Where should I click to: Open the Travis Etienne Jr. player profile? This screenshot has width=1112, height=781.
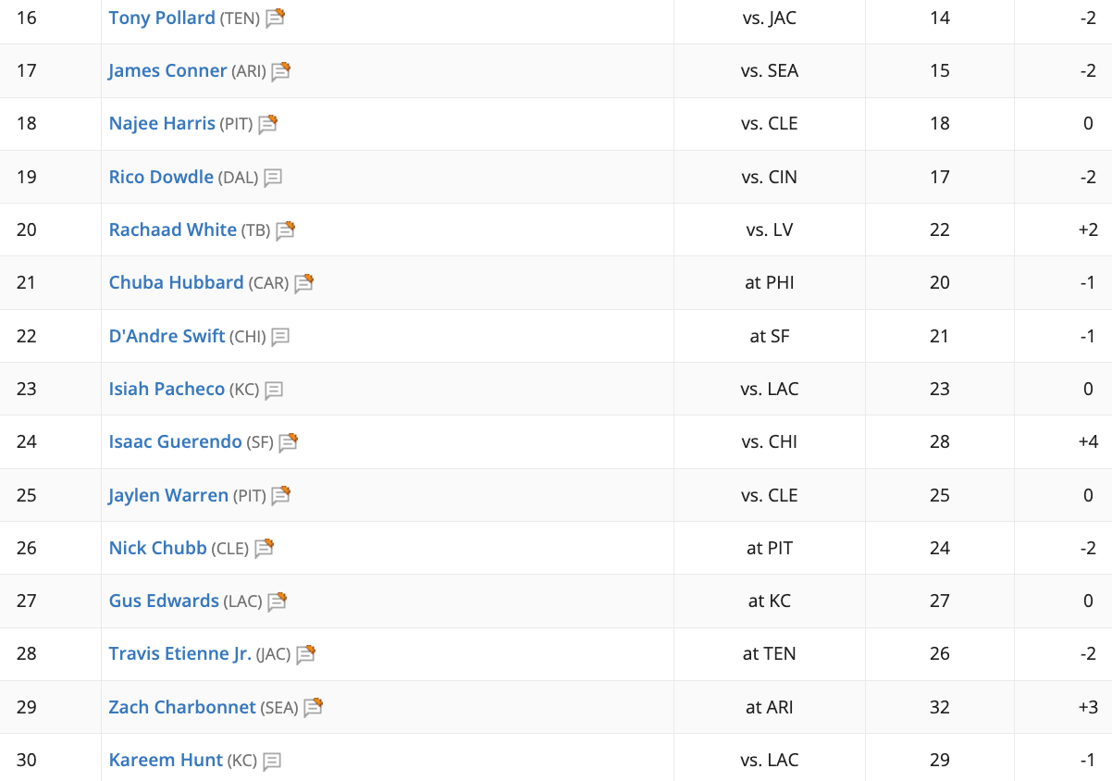coord(180,653)
